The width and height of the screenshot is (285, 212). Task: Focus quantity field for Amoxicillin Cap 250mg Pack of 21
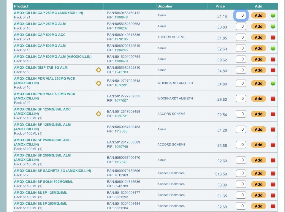tap(241, 15)
